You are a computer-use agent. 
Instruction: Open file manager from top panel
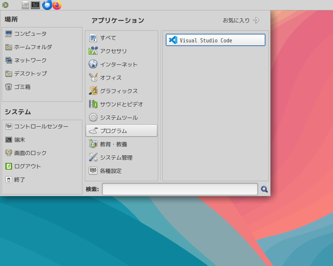coord(25,5)
